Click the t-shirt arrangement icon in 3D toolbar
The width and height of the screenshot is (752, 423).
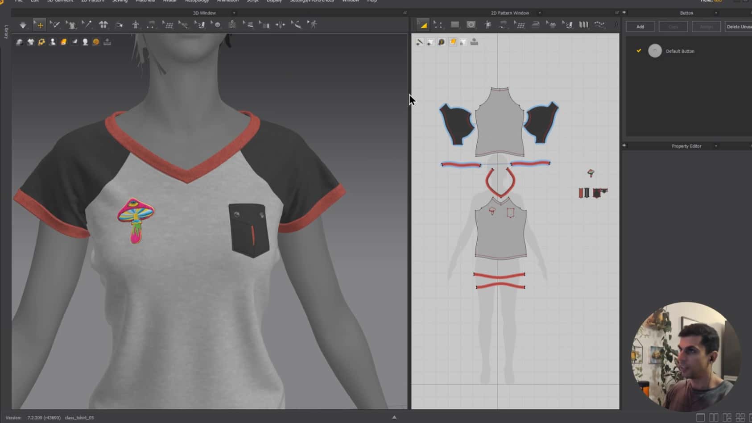click(x=103, y=25)
